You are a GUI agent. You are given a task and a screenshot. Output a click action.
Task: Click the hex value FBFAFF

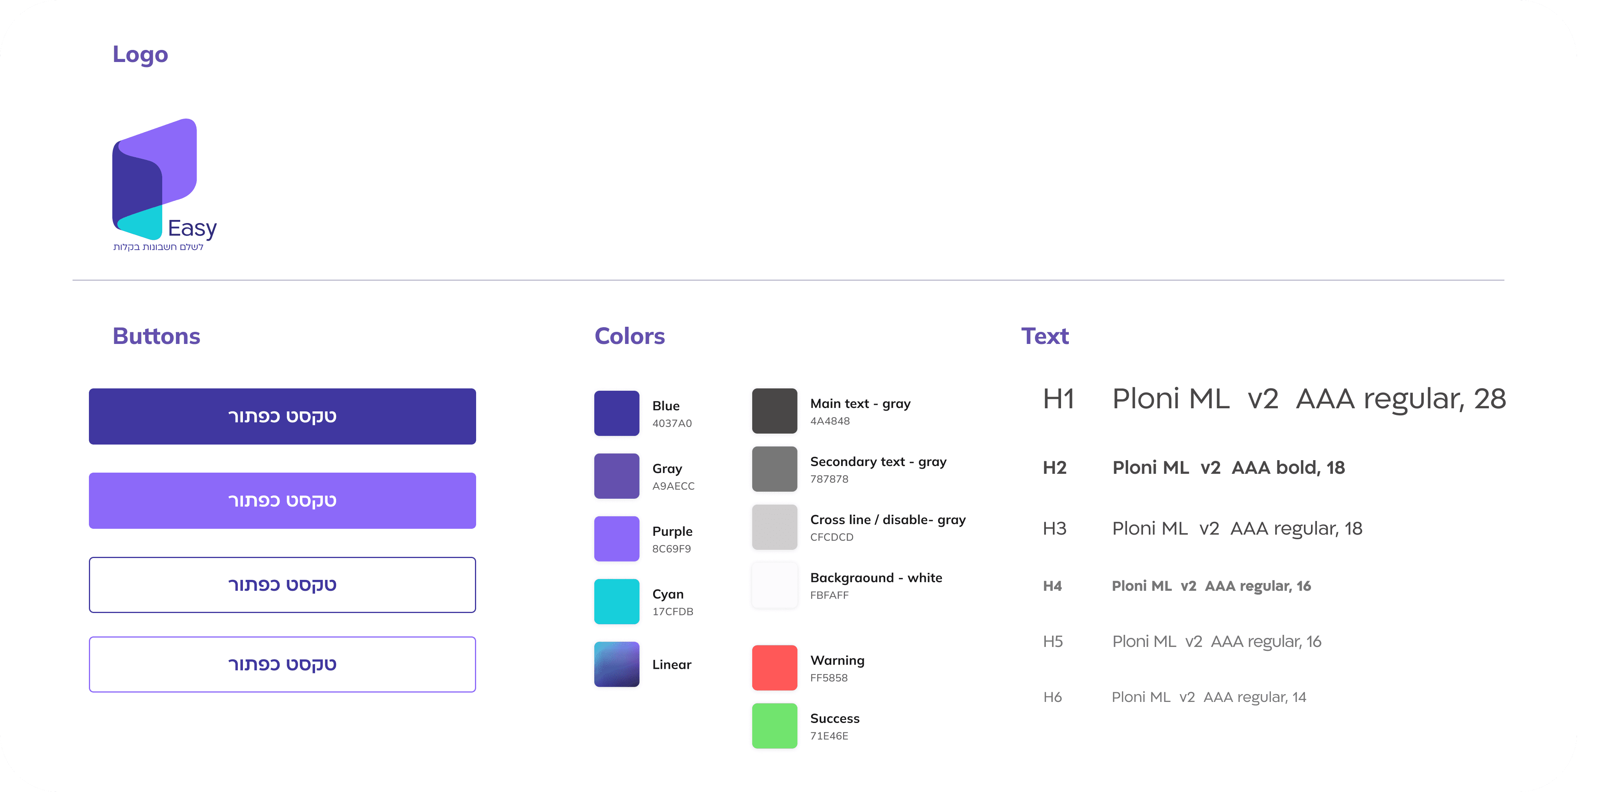coord(829,595)
